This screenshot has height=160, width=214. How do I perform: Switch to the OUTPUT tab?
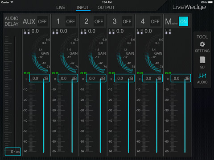coord(106,8)
